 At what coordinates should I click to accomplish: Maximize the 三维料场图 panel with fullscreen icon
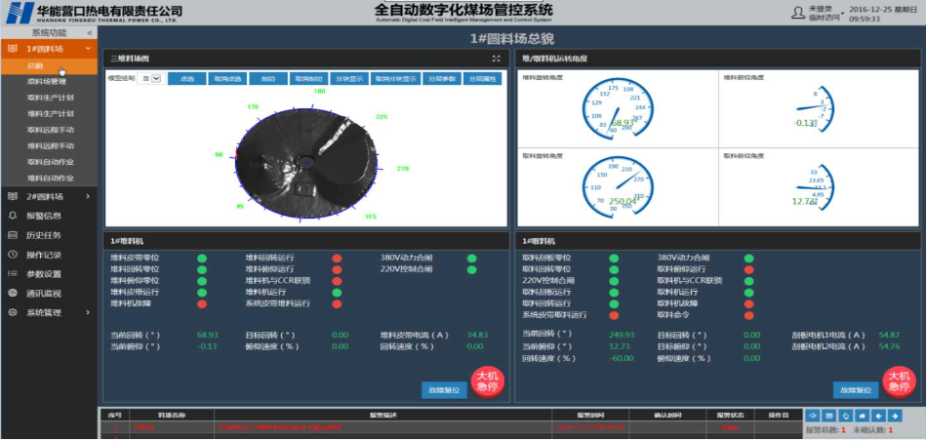pos(496,59)
